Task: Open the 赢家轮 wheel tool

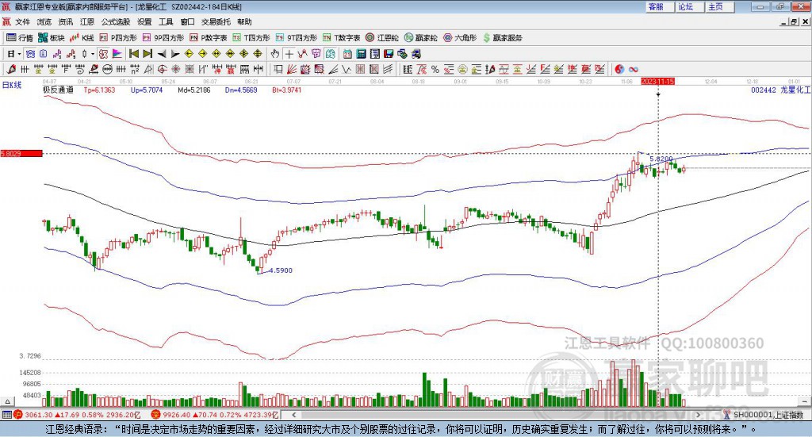Action: tap(420, 38)
